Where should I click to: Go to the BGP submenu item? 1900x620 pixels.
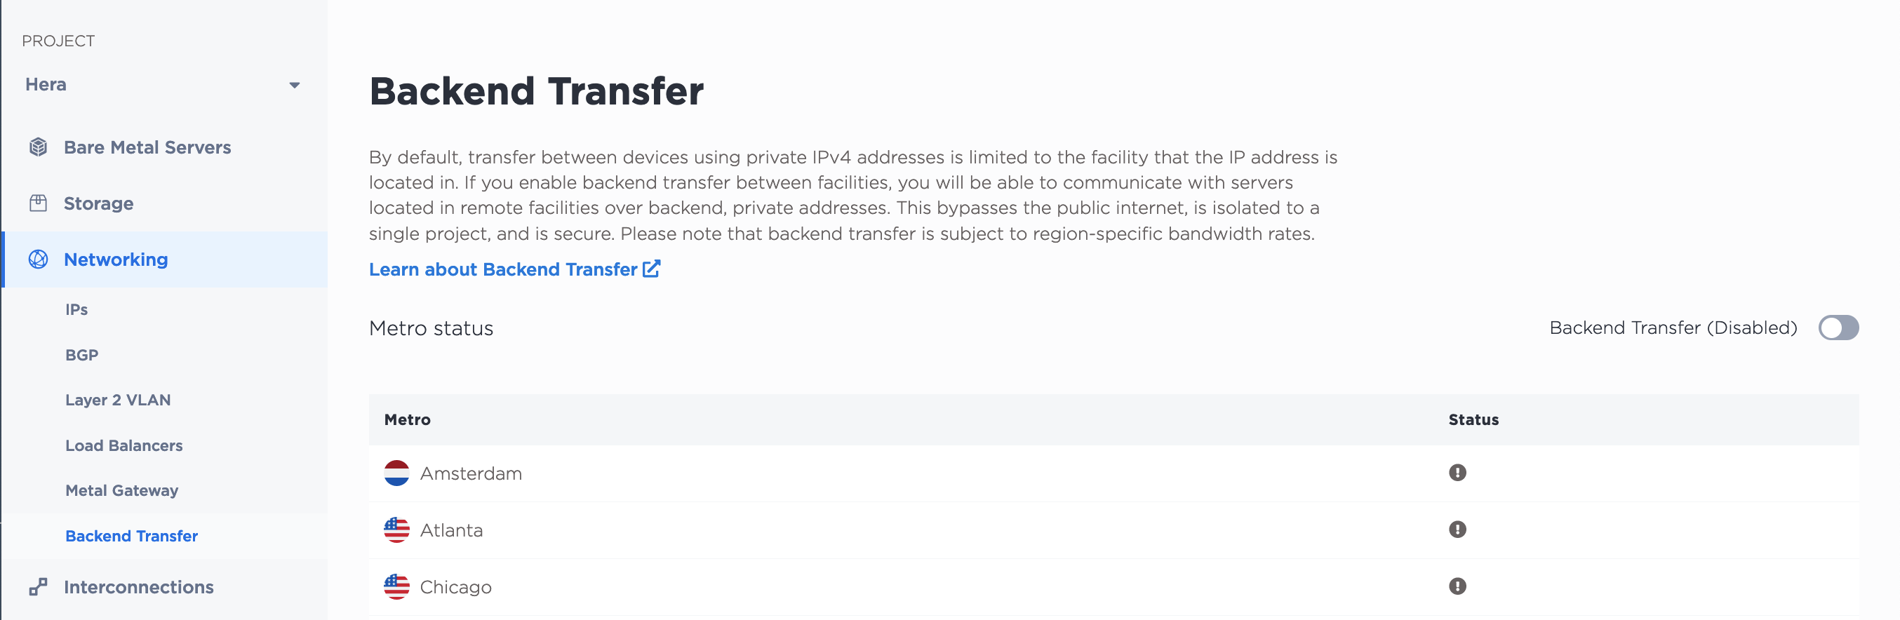(82, 356)
